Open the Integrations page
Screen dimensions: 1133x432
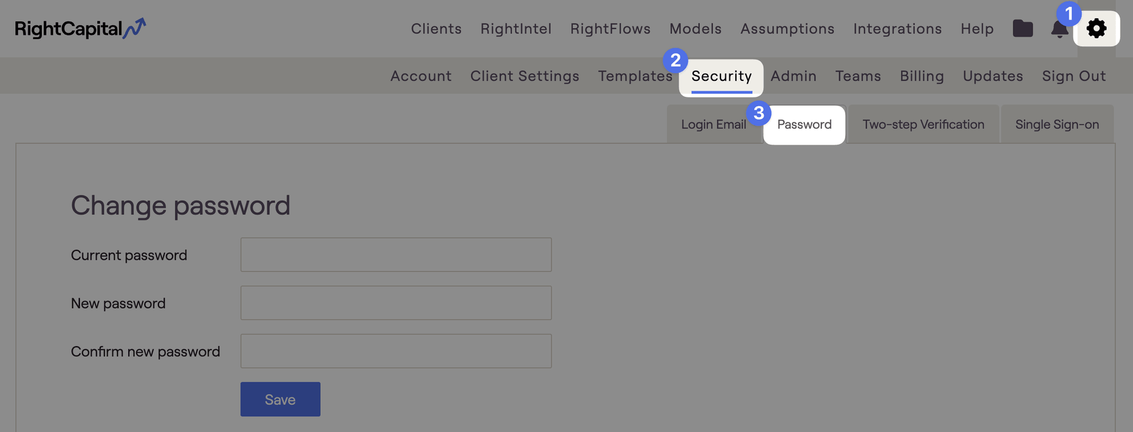tap(897, 28)
